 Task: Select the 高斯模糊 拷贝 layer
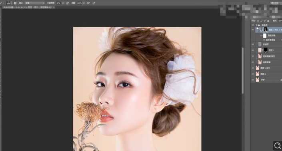pyautogui.click(x=269, y=56)
